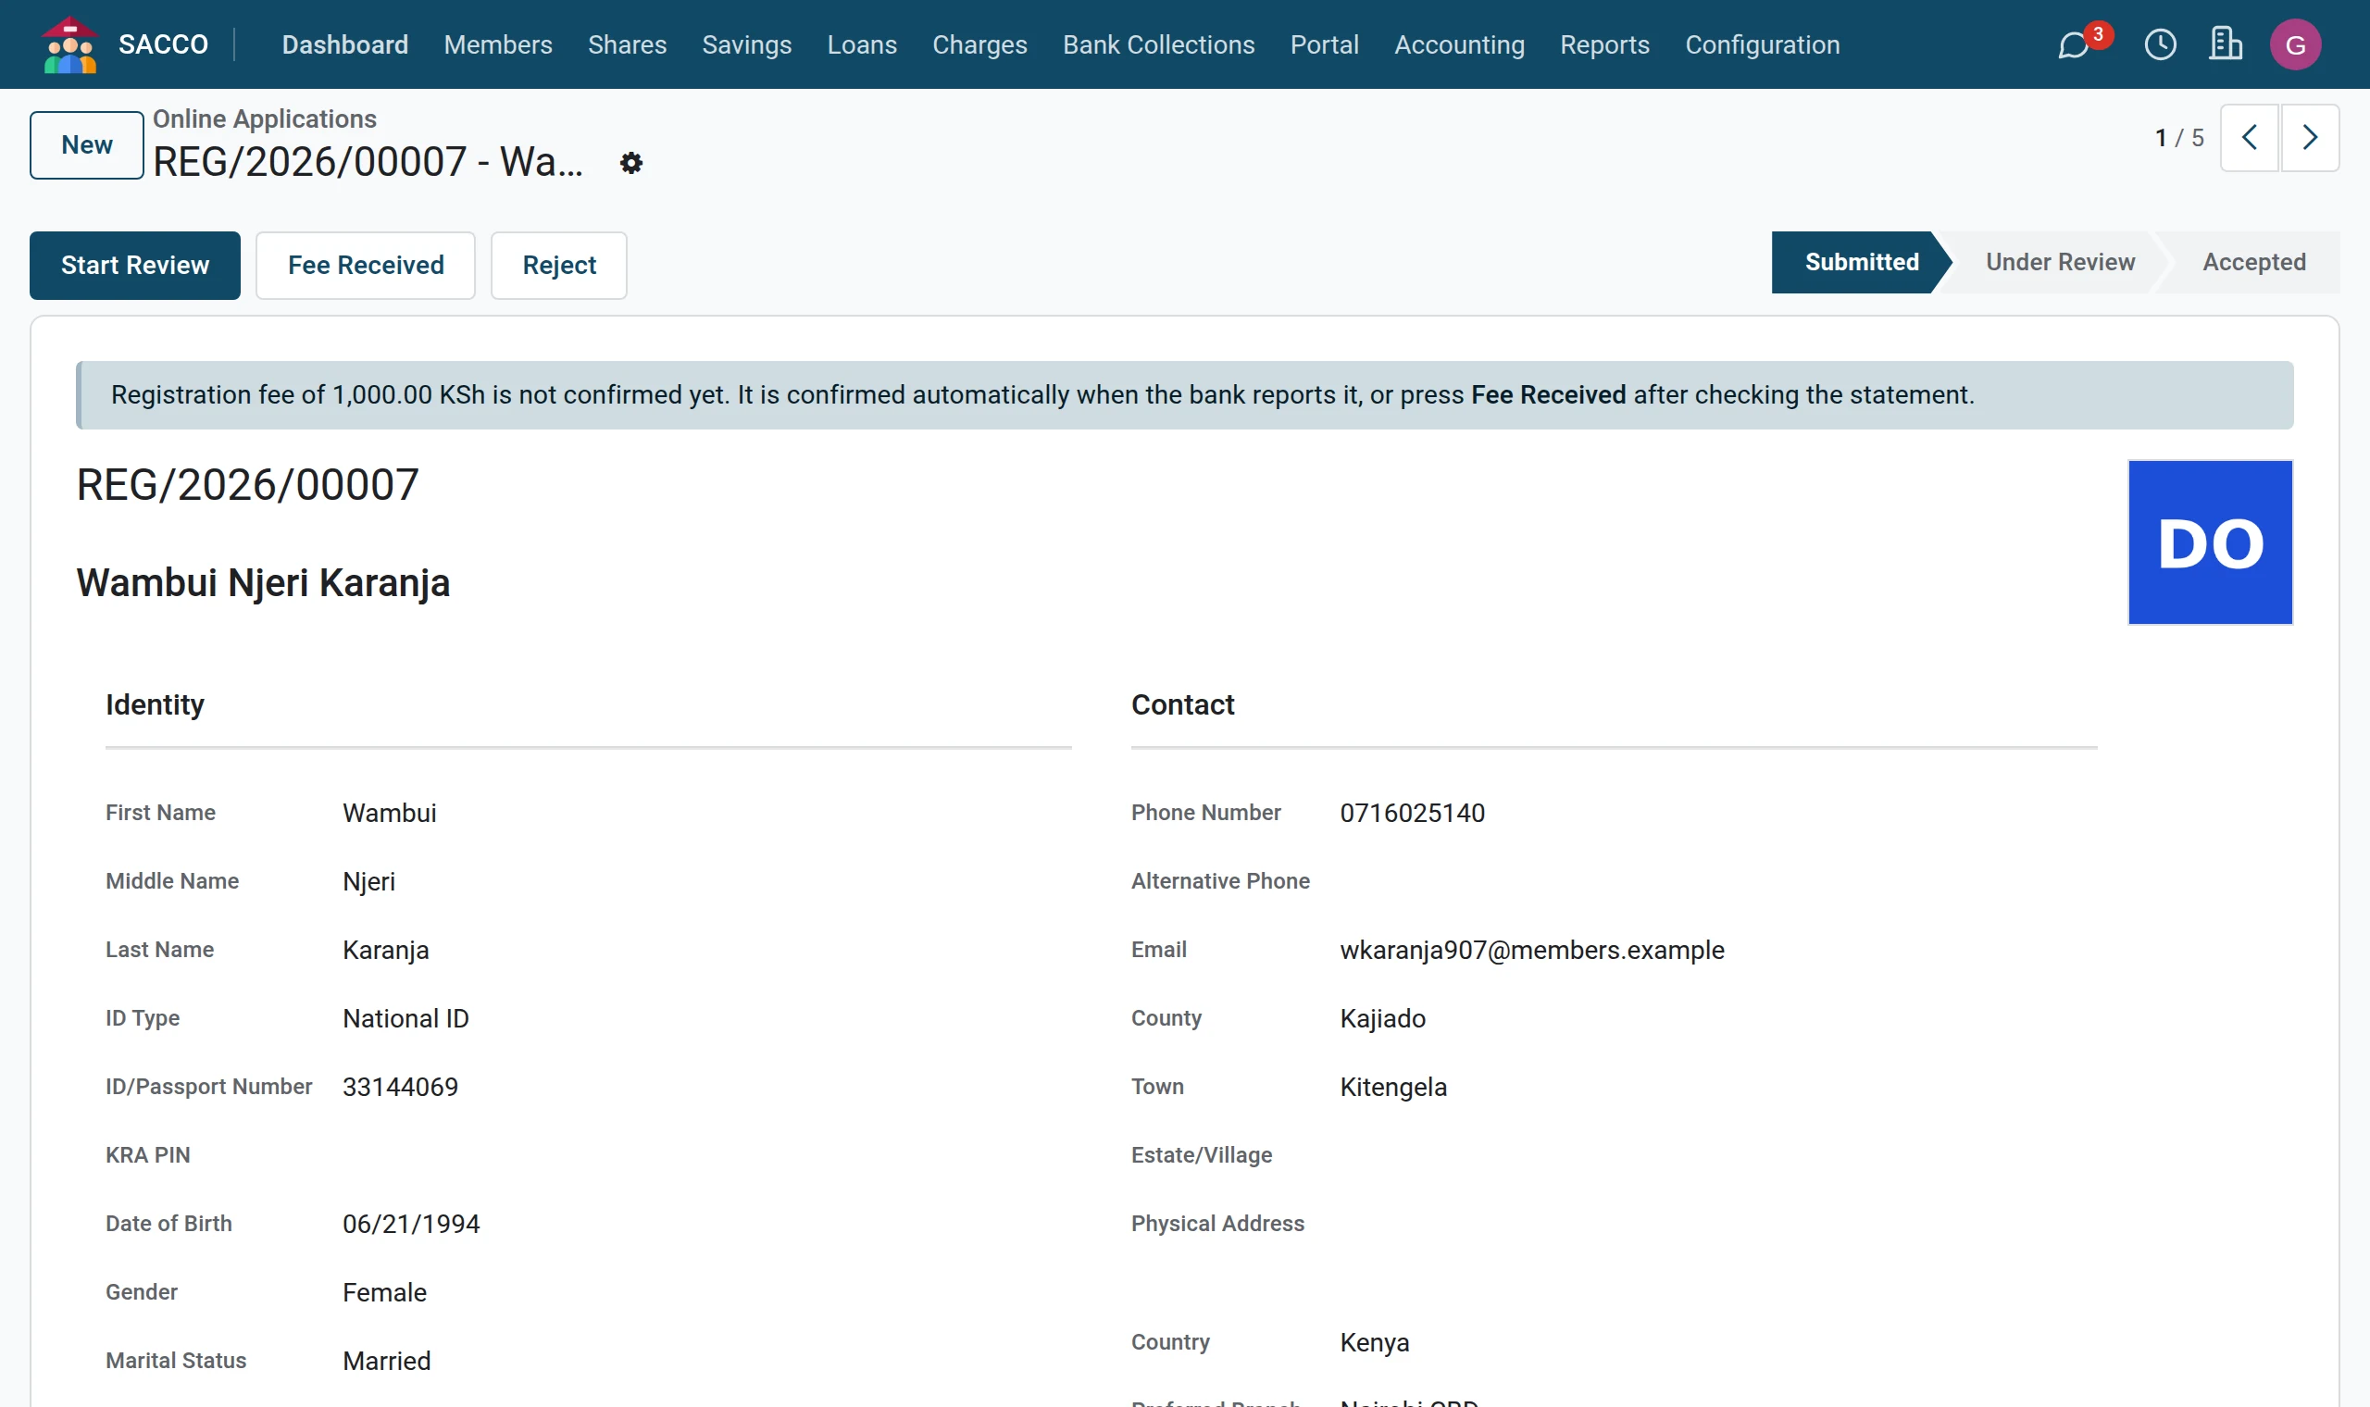This screenshot has width=2370, height=1407.
Task: Open the Accounting menu
Action: pos(1459,44)
